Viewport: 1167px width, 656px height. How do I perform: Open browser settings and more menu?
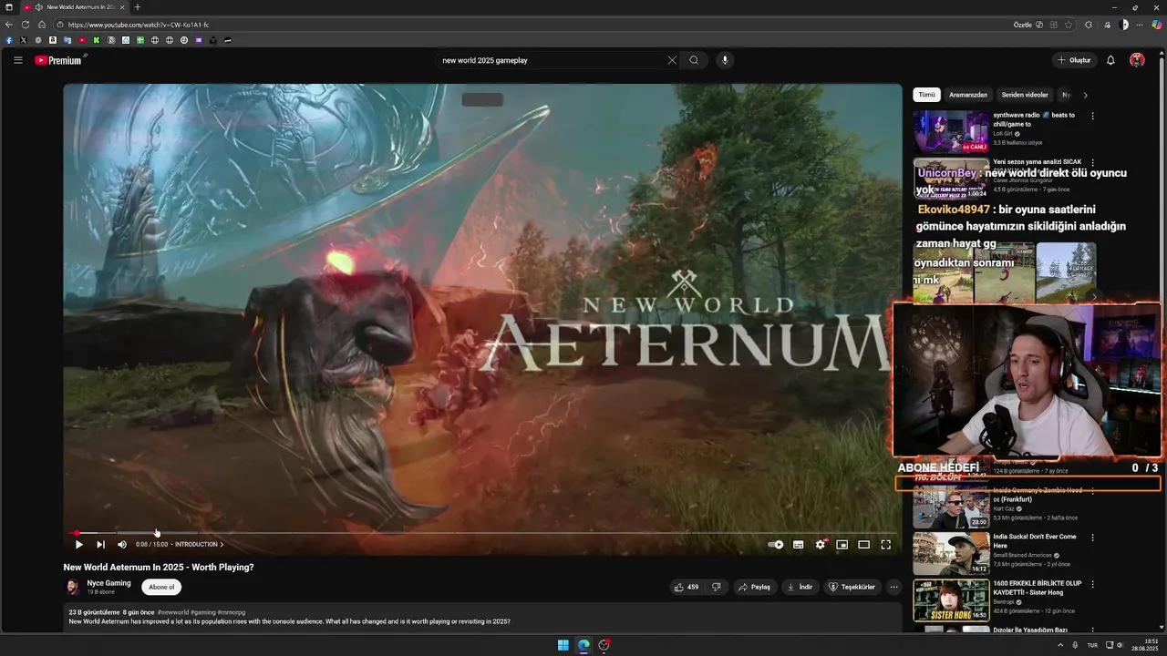click(1139, 25)
